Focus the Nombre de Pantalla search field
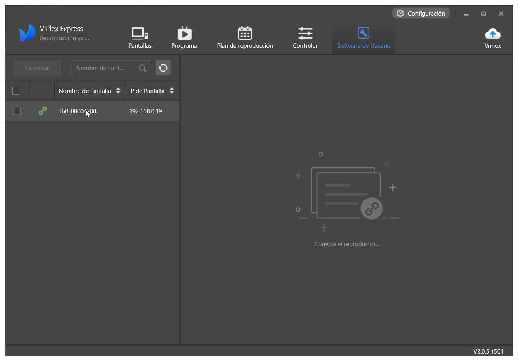Screen dimensions: 519x362 tap(111, 68)
